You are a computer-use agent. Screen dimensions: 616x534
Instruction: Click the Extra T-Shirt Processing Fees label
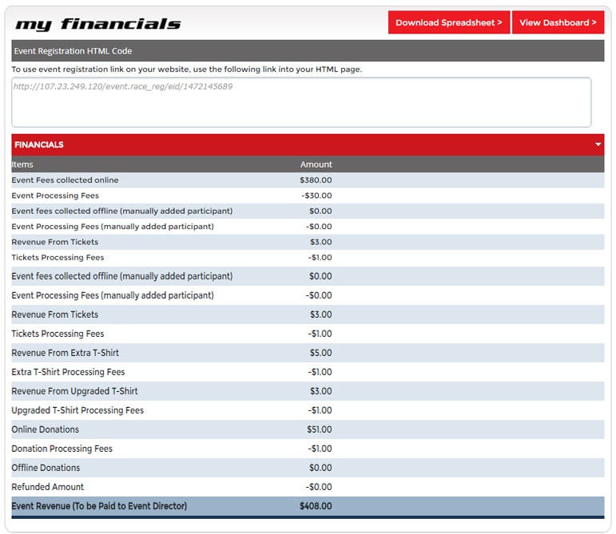tap(68, 372)
